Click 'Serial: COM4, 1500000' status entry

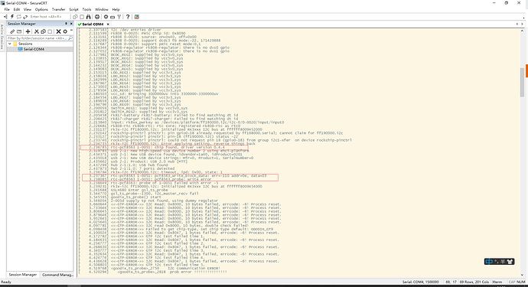(x=421, y=282)
